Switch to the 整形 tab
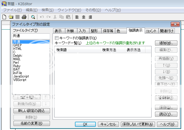This screenshot has width=184, height=130. (x=95, y=31)
